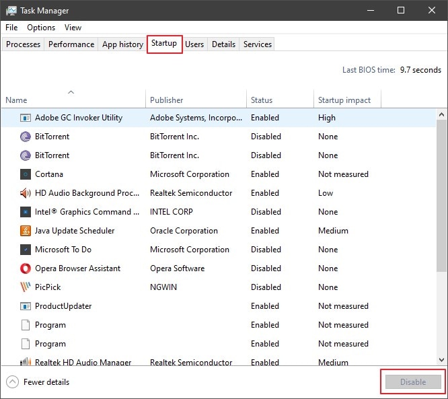Click the Realtek HD Audio Manager icon
This screenshot has height=399, width=448.
(26, 362)
